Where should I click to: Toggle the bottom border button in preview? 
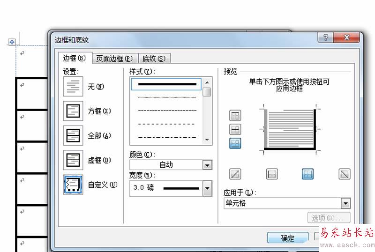[235, 143]
